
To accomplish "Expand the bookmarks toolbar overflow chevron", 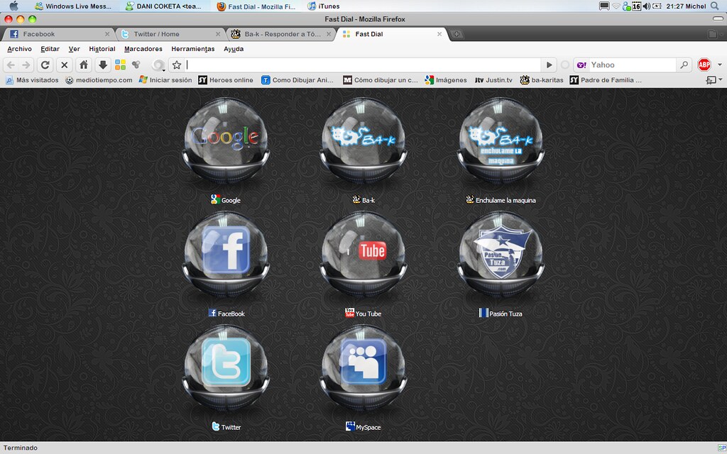I will coord(711,80).
